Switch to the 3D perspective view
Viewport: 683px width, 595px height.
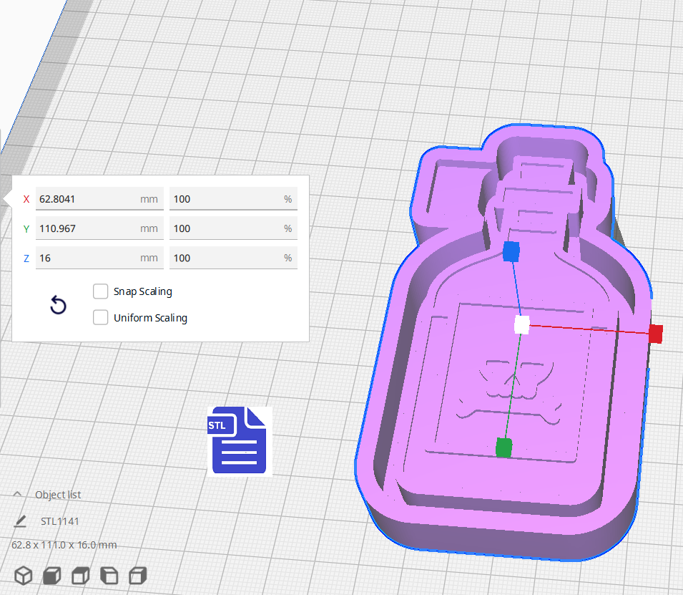click(23, 575)
